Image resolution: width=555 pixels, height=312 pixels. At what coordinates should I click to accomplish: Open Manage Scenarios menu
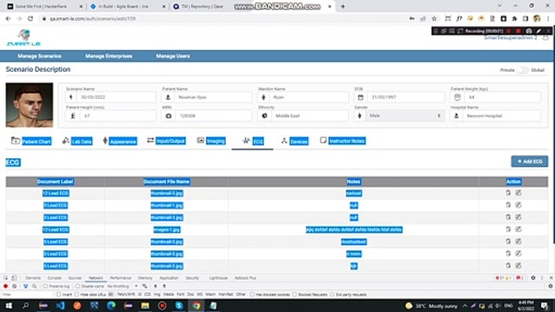point(39,56)
